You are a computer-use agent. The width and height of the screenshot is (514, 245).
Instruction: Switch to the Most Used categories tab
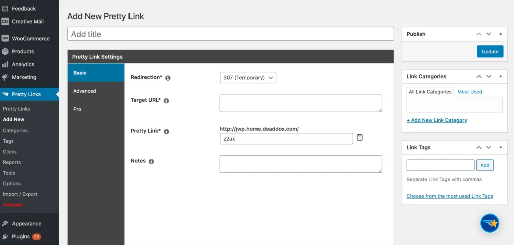(x=470, y=92)
